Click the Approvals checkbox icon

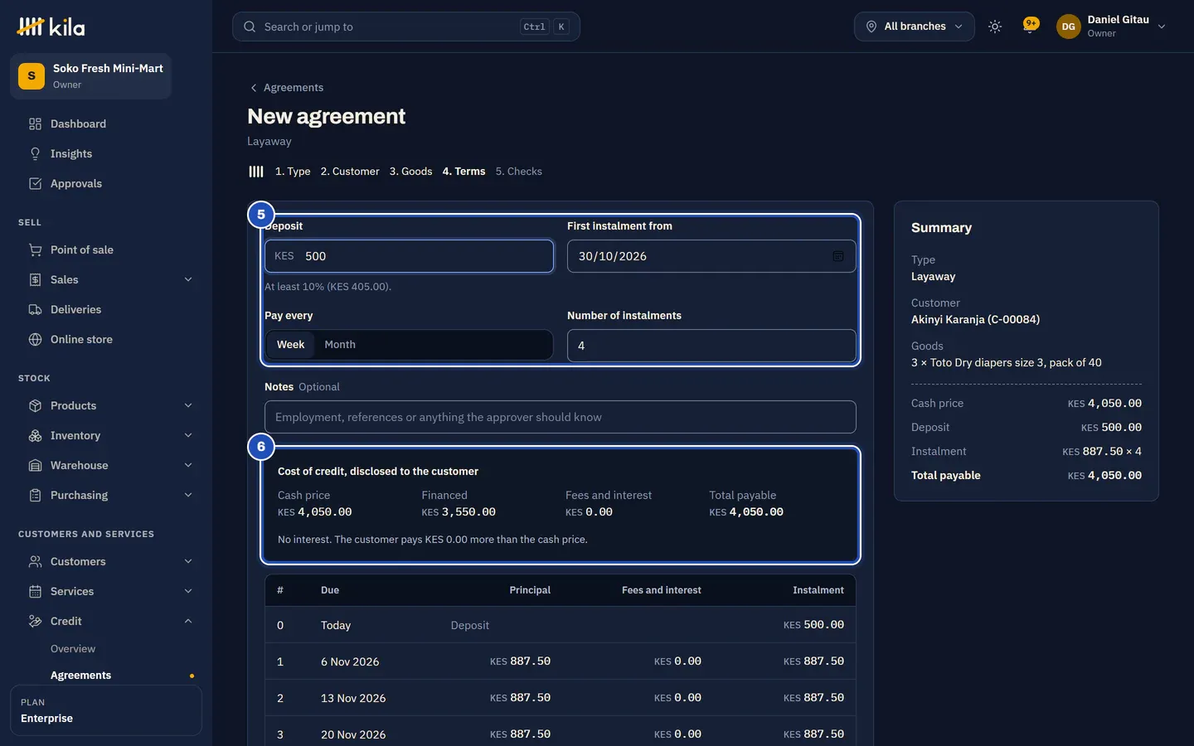pos(35,184)
